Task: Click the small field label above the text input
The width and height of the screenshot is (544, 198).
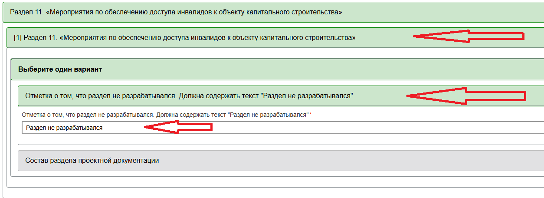Action: pos(165,115)
